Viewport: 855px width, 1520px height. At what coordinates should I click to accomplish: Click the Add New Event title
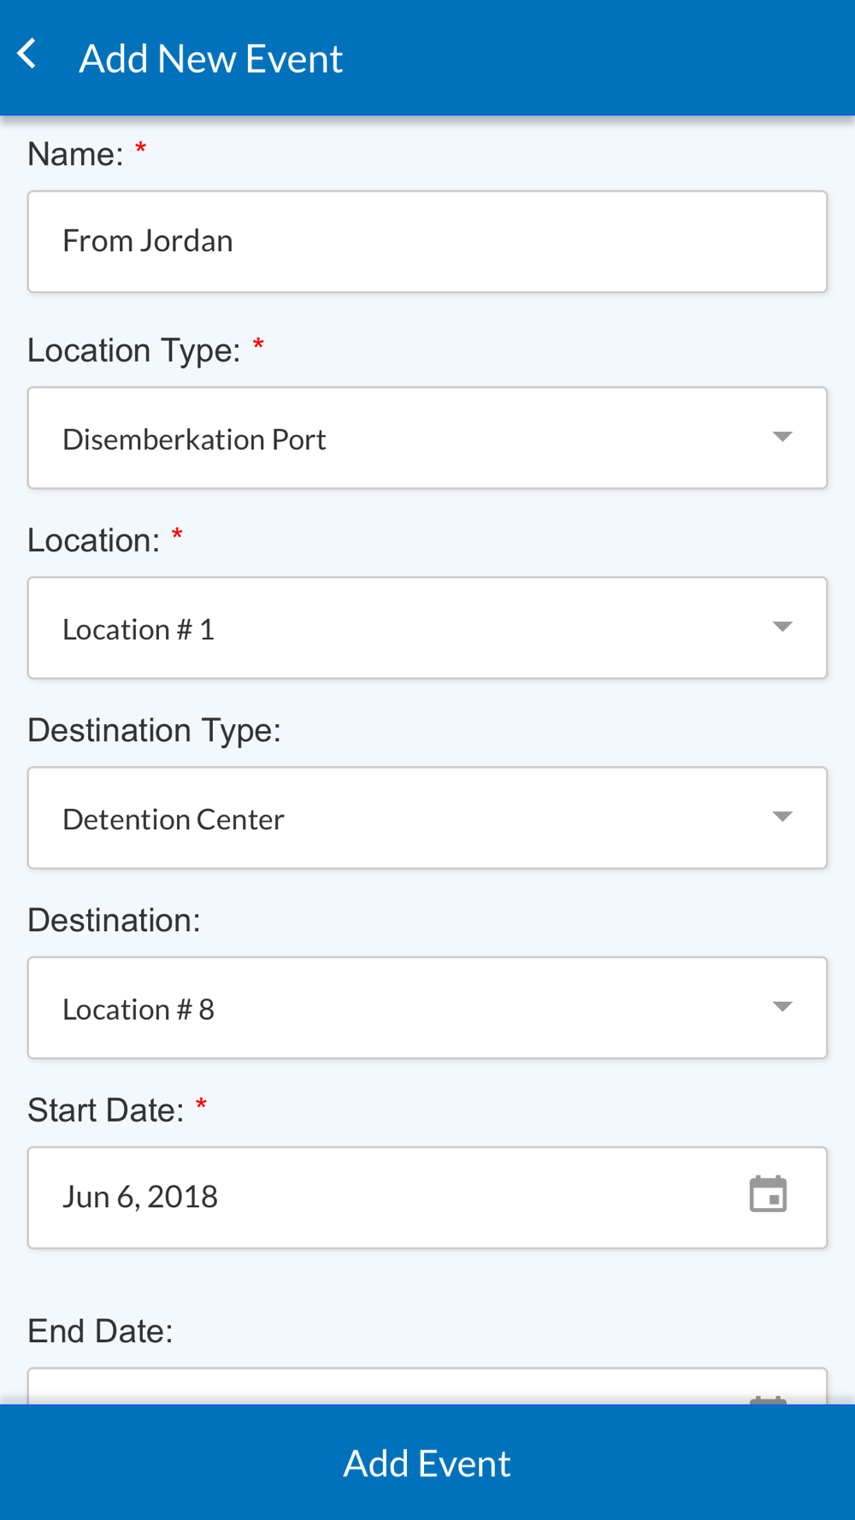pyautogui.click(x=210, y=58)
